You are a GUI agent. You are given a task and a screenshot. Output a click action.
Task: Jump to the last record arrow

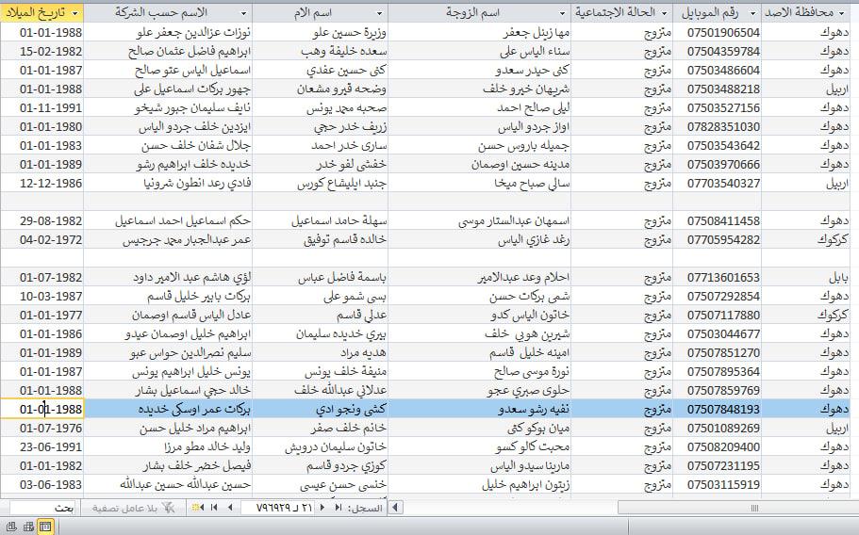(215, 508)
